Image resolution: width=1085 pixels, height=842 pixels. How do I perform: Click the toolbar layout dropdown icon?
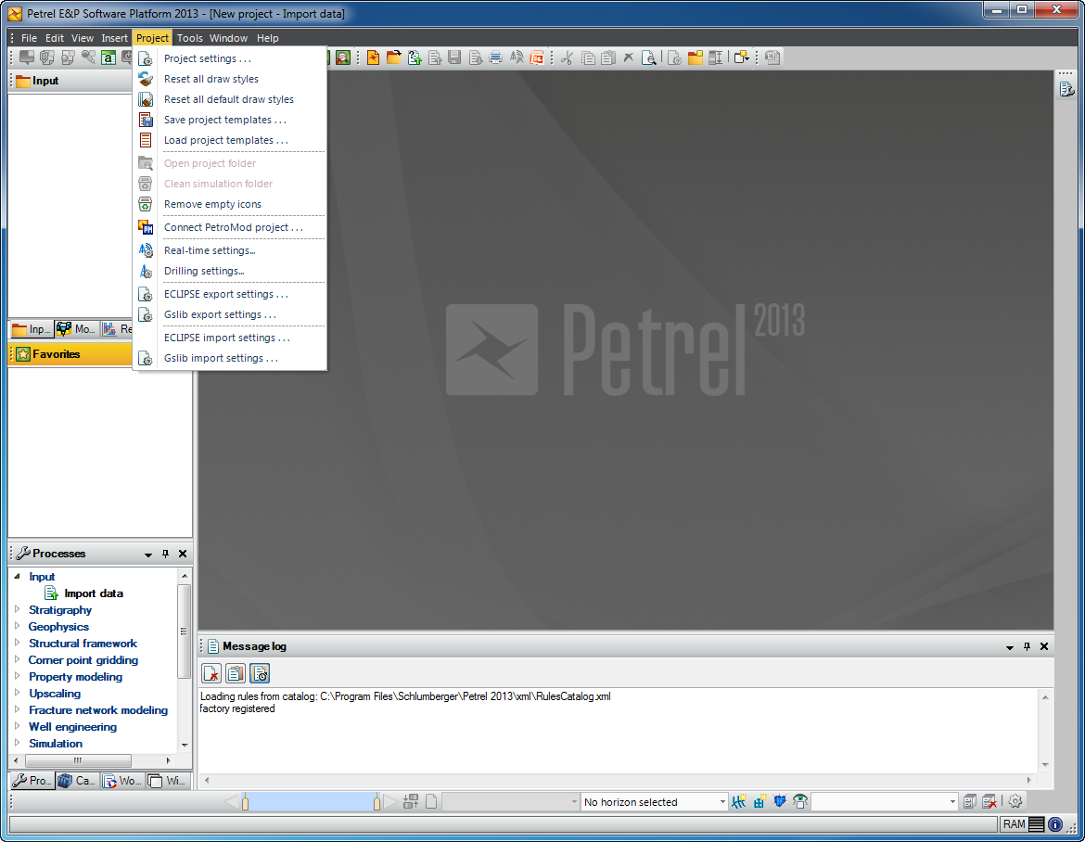pyautogui.click(x=742, y=58)
